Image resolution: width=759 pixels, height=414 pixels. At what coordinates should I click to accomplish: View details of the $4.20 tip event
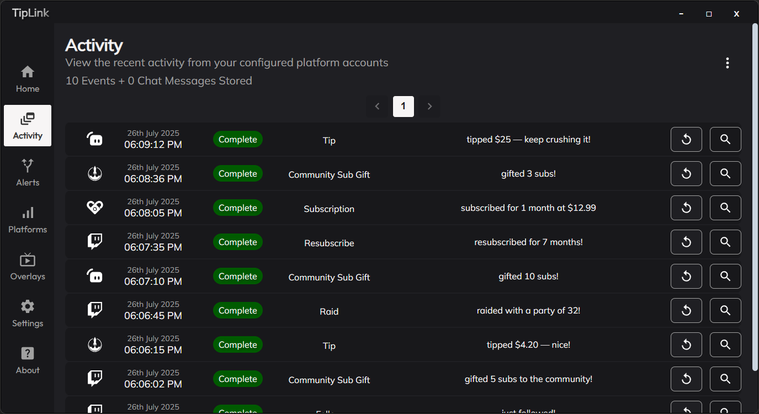[x=725, y=344]
